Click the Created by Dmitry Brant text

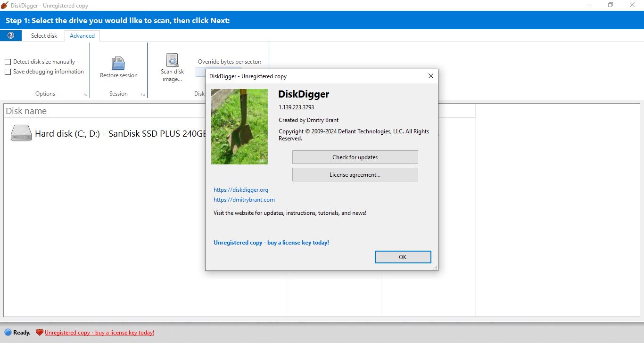pyautogui.click(x=308, y=120)
